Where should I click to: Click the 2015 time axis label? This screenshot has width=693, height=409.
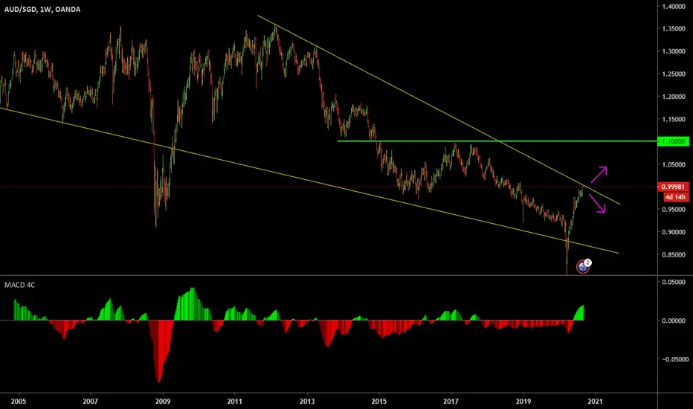coord(378,402)
